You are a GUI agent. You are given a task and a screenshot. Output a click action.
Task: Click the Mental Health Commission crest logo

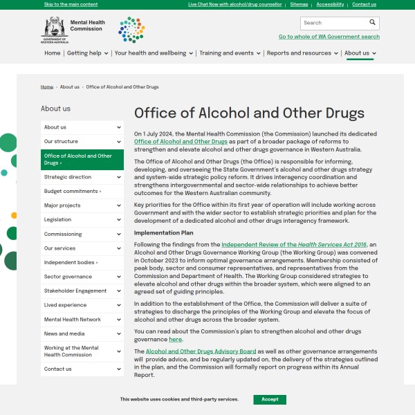pyautogui.click(x=54, y=30)
